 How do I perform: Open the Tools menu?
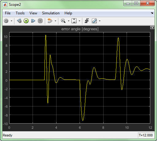point(20,13)
